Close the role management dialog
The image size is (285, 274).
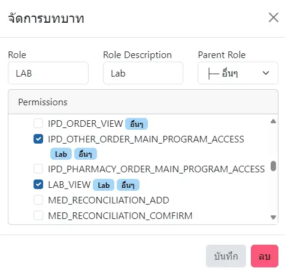click(274, 17)
